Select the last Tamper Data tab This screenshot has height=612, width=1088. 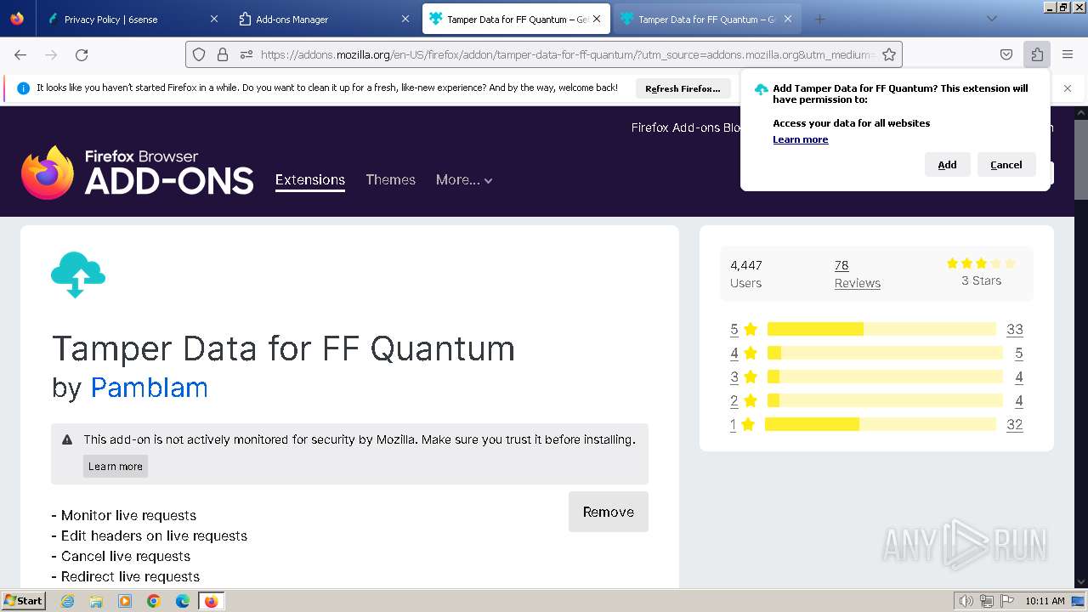click(x=706, y=19)
